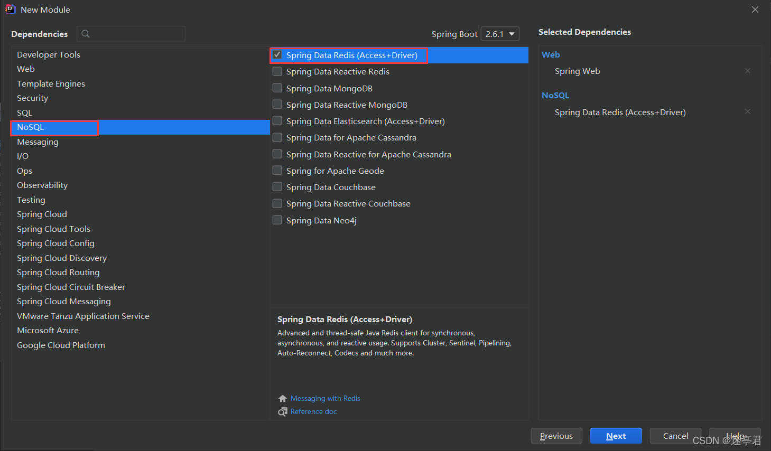Close the New Module dialog
771x451 pixels.
coord(755,10)
